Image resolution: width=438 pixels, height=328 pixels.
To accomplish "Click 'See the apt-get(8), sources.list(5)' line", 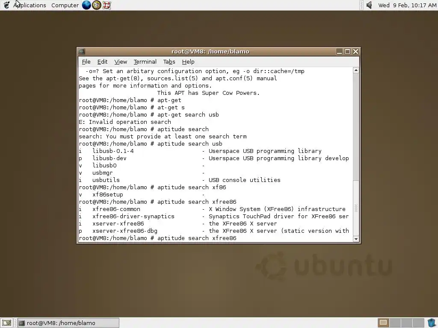I will coord(178,79).
